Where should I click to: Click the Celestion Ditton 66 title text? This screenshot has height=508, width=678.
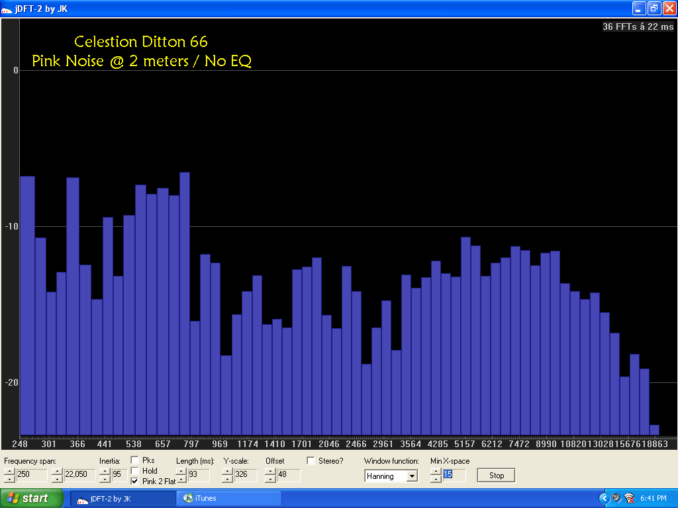click(x=141, y=42)
